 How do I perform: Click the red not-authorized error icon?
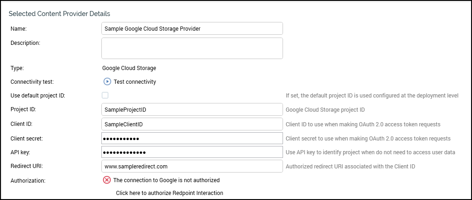pos(107,180)
